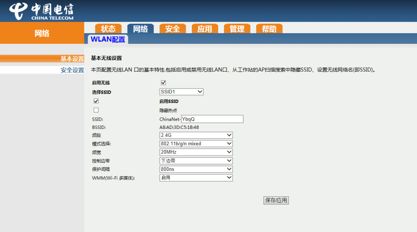Click the China Telecom logo
This screenshot has height=232, width=417.
click(x=41, y=11)
